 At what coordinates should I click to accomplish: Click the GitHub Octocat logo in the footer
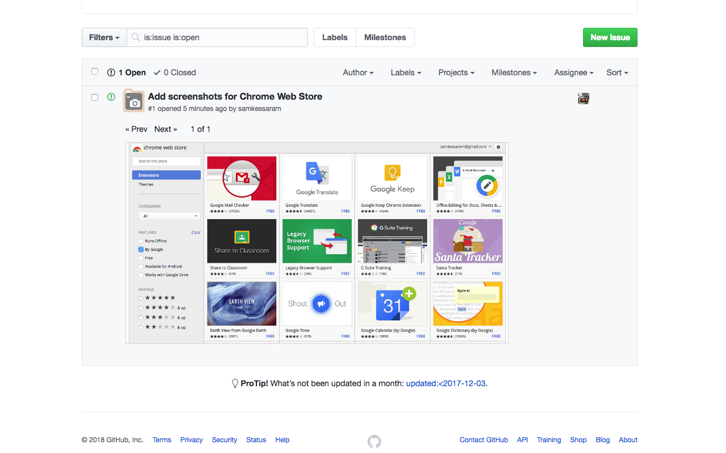(x=374, y=441)
